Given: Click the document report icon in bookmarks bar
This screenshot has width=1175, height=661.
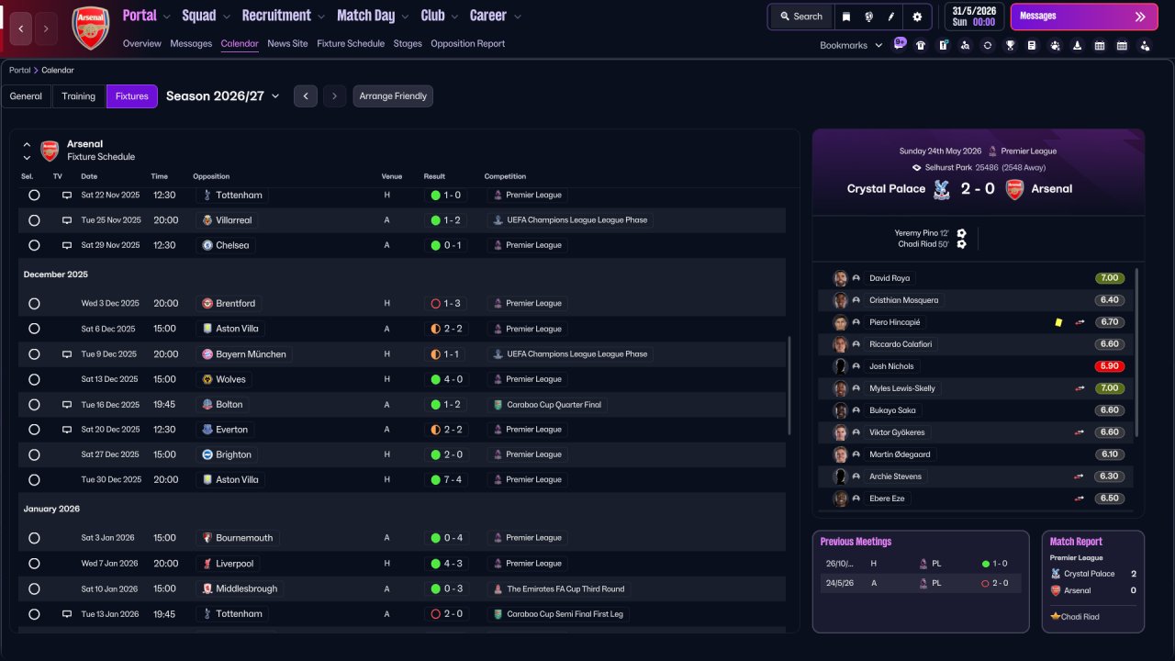Looking at the screenshot, I should pyautogui.click(x=1032, y=45).
